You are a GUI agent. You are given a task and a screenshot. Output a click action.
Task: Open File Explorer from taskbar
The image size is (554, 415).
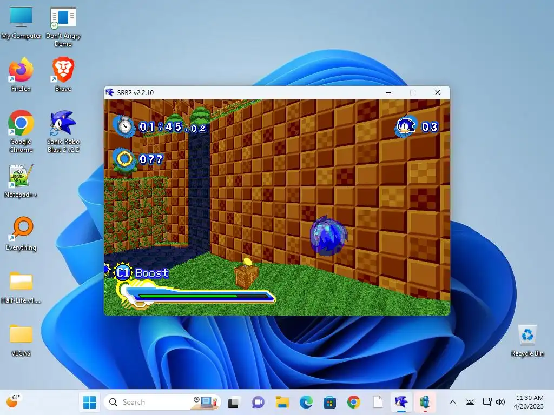click(282, 402)
